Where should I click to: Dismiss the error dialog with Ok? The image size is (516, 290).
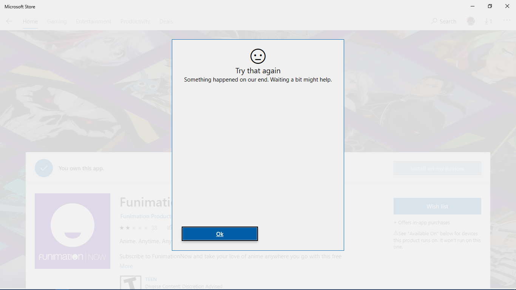point(220,234)
